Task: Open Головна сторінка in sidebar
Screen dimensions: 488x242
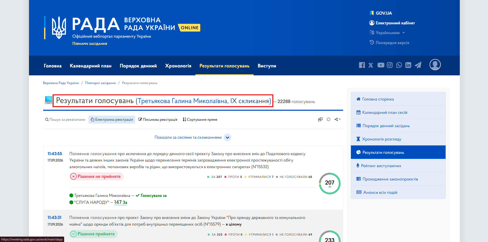Action: (398, 99)
